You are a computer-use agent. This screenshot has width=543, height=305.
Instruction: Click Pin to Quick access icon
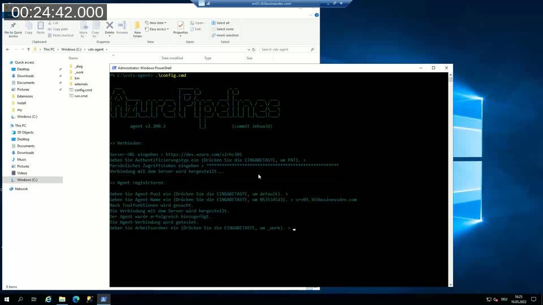(x=13, y=29)
